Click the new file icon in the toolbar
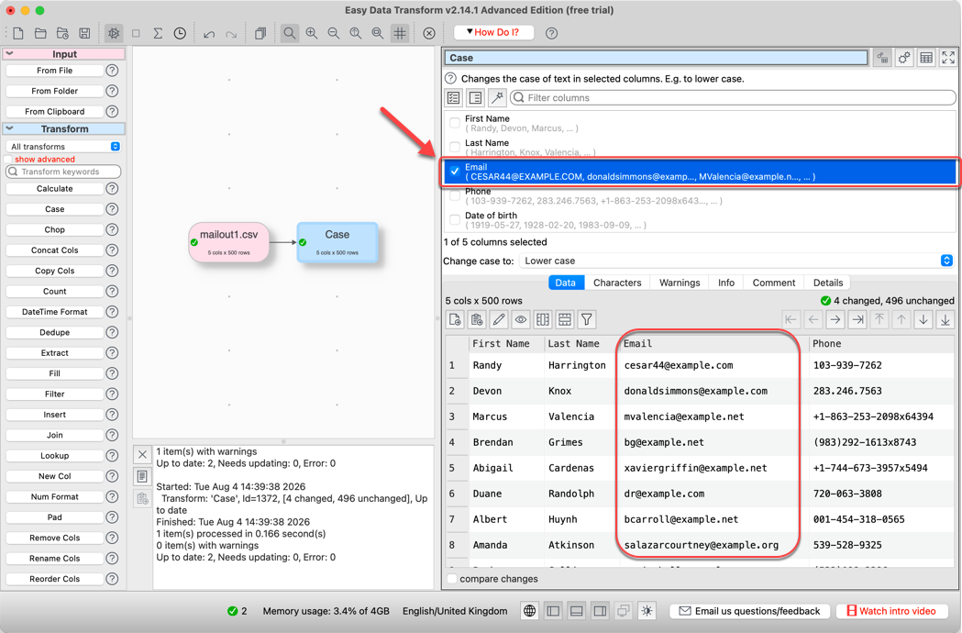The image size is (962, 633). [18, 33]
